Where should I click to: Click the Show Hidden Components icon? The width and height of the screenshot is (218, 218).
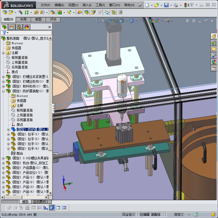click(52, 12)
